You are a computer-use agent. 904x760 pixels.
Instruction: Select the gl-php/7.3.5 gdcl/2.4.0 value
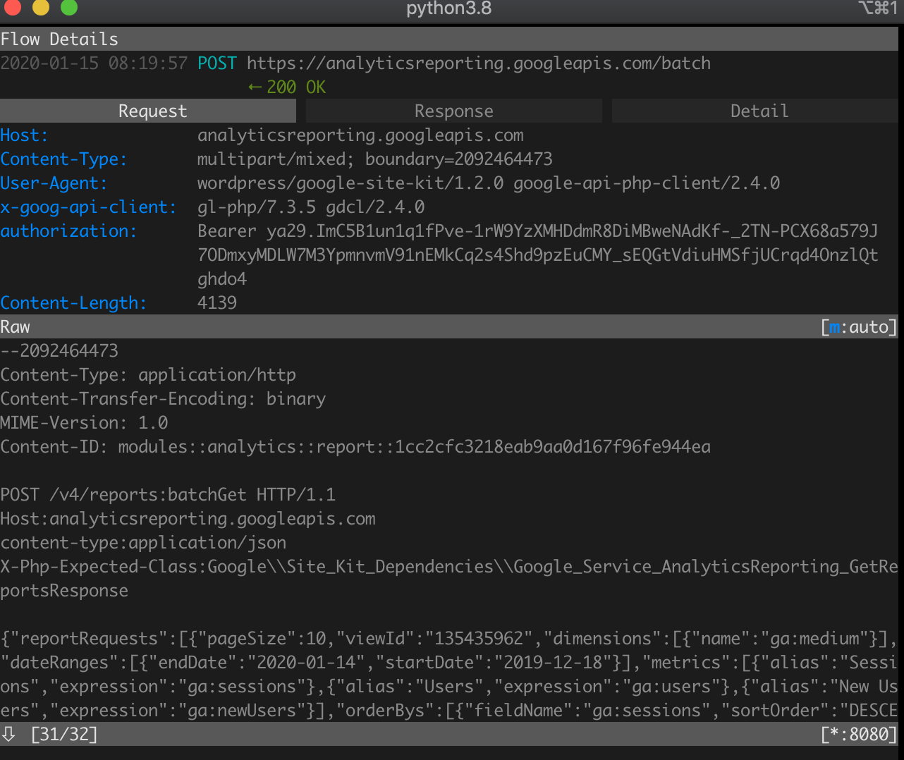coord(311,207)
